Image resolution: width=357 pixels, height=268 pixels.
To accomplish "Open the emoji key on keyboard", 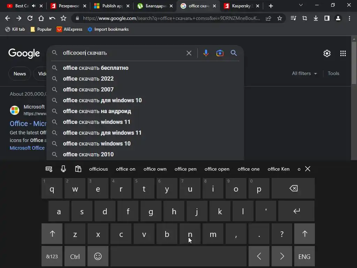I will click(98, 256).
